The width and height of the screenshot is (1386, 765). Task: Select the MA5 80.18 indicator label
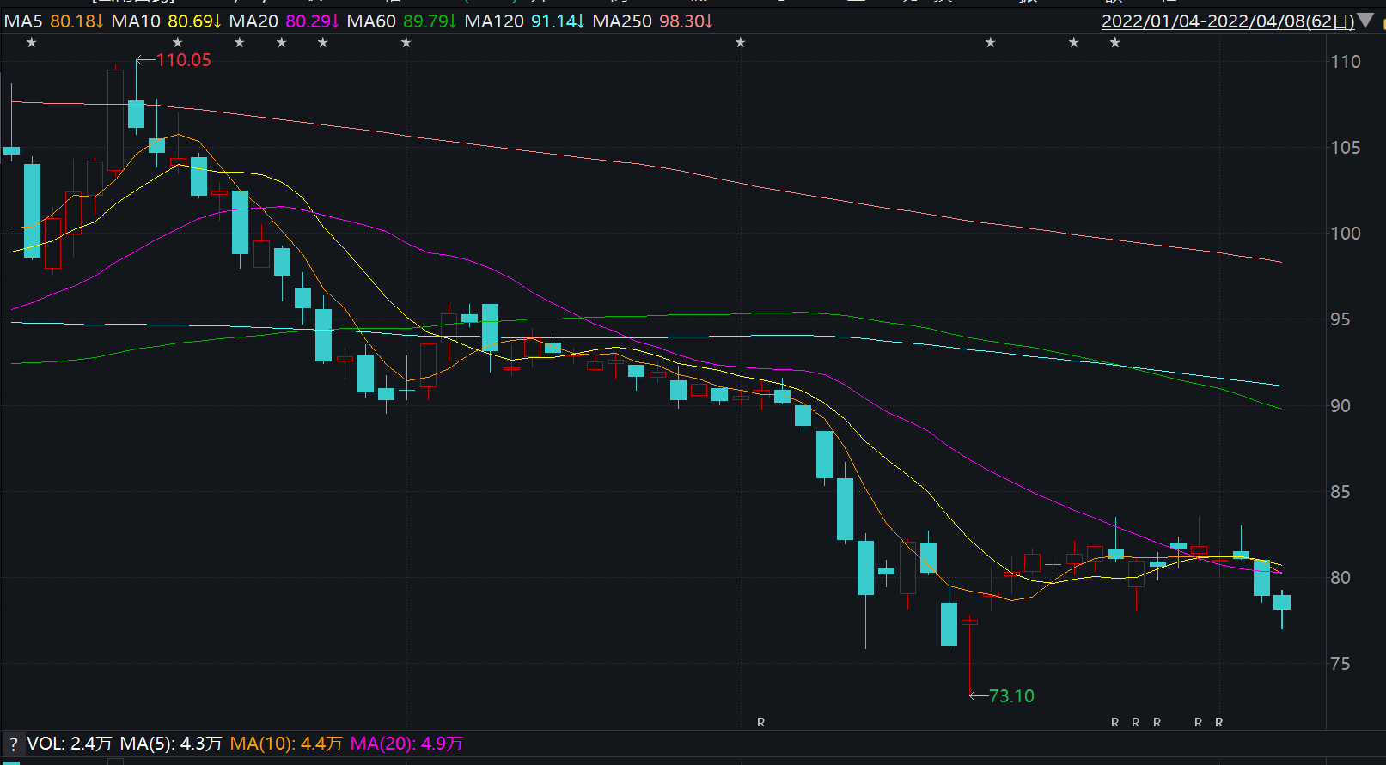coord(54,21)
